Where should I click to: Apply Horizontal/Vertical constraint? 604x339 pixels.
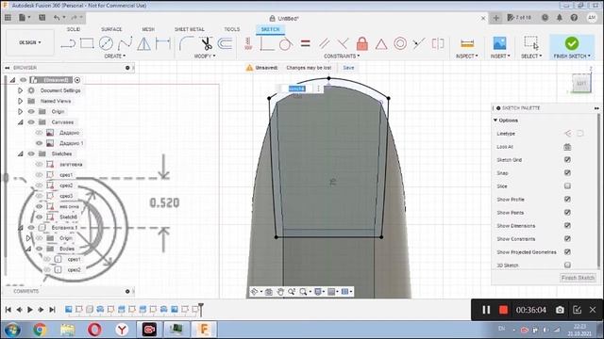tap(248, 43)
